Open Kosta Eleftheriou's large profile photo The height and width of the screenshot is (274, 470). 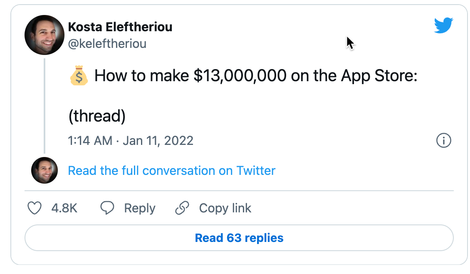click(x=45, y=35)
